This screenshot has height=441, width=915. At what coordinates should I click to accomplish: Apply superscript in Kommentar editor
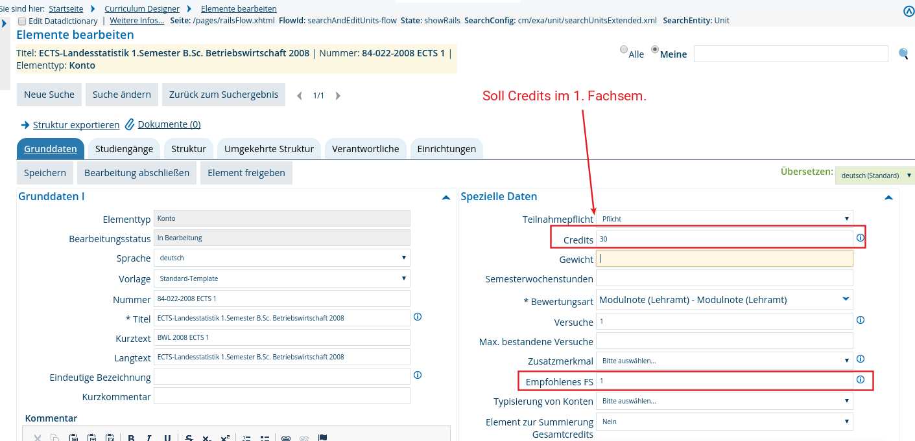coord(225,438)
